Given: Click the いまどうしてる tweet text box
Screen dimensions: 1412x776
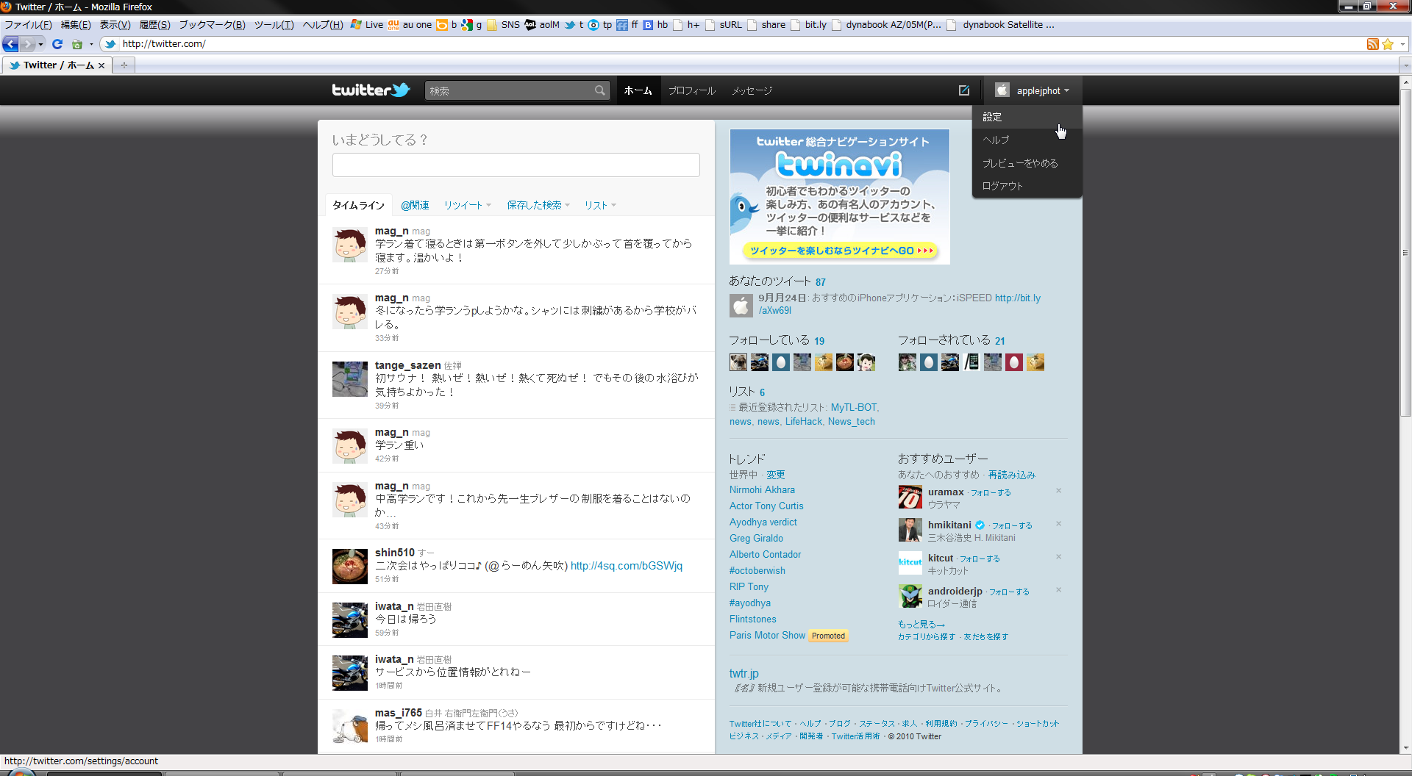Looking at the screenshot, I should click(x=516, y=165).
